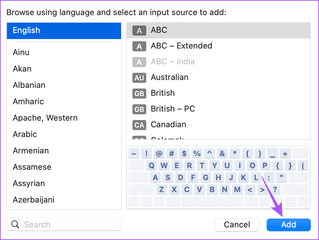319x240 pixels.
Task: Choose Albanian from the languages
Action: (x=29, y=85)
